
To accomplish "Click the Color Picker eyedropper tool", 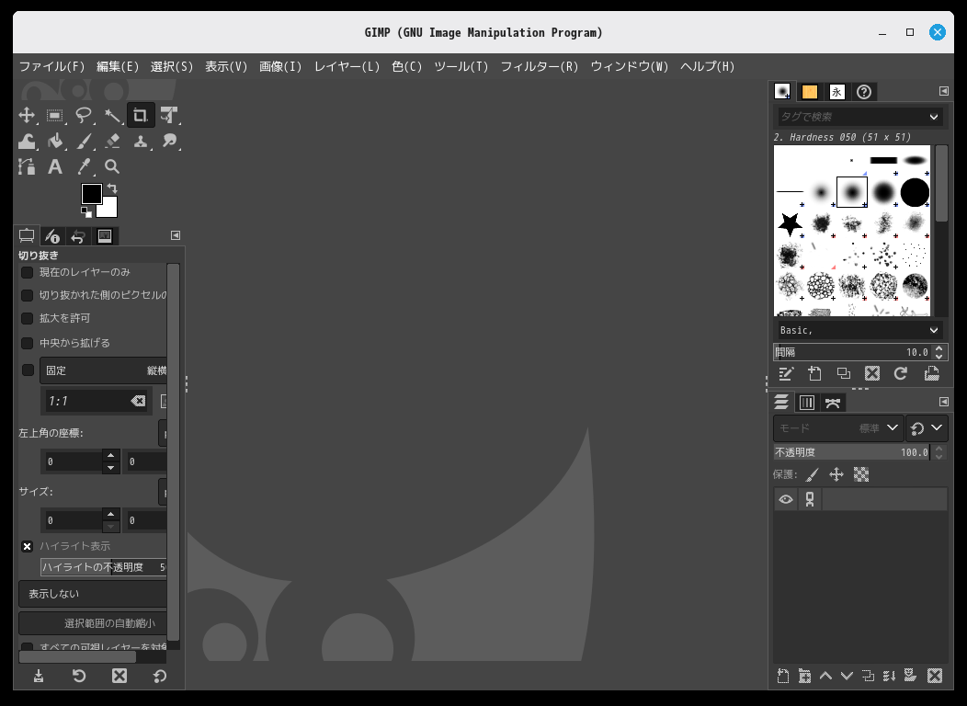I will [x=84, y=166].
